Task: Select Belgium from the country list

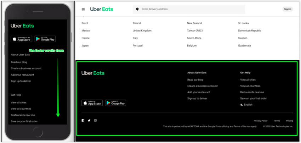Action: [x=192, y=46]
